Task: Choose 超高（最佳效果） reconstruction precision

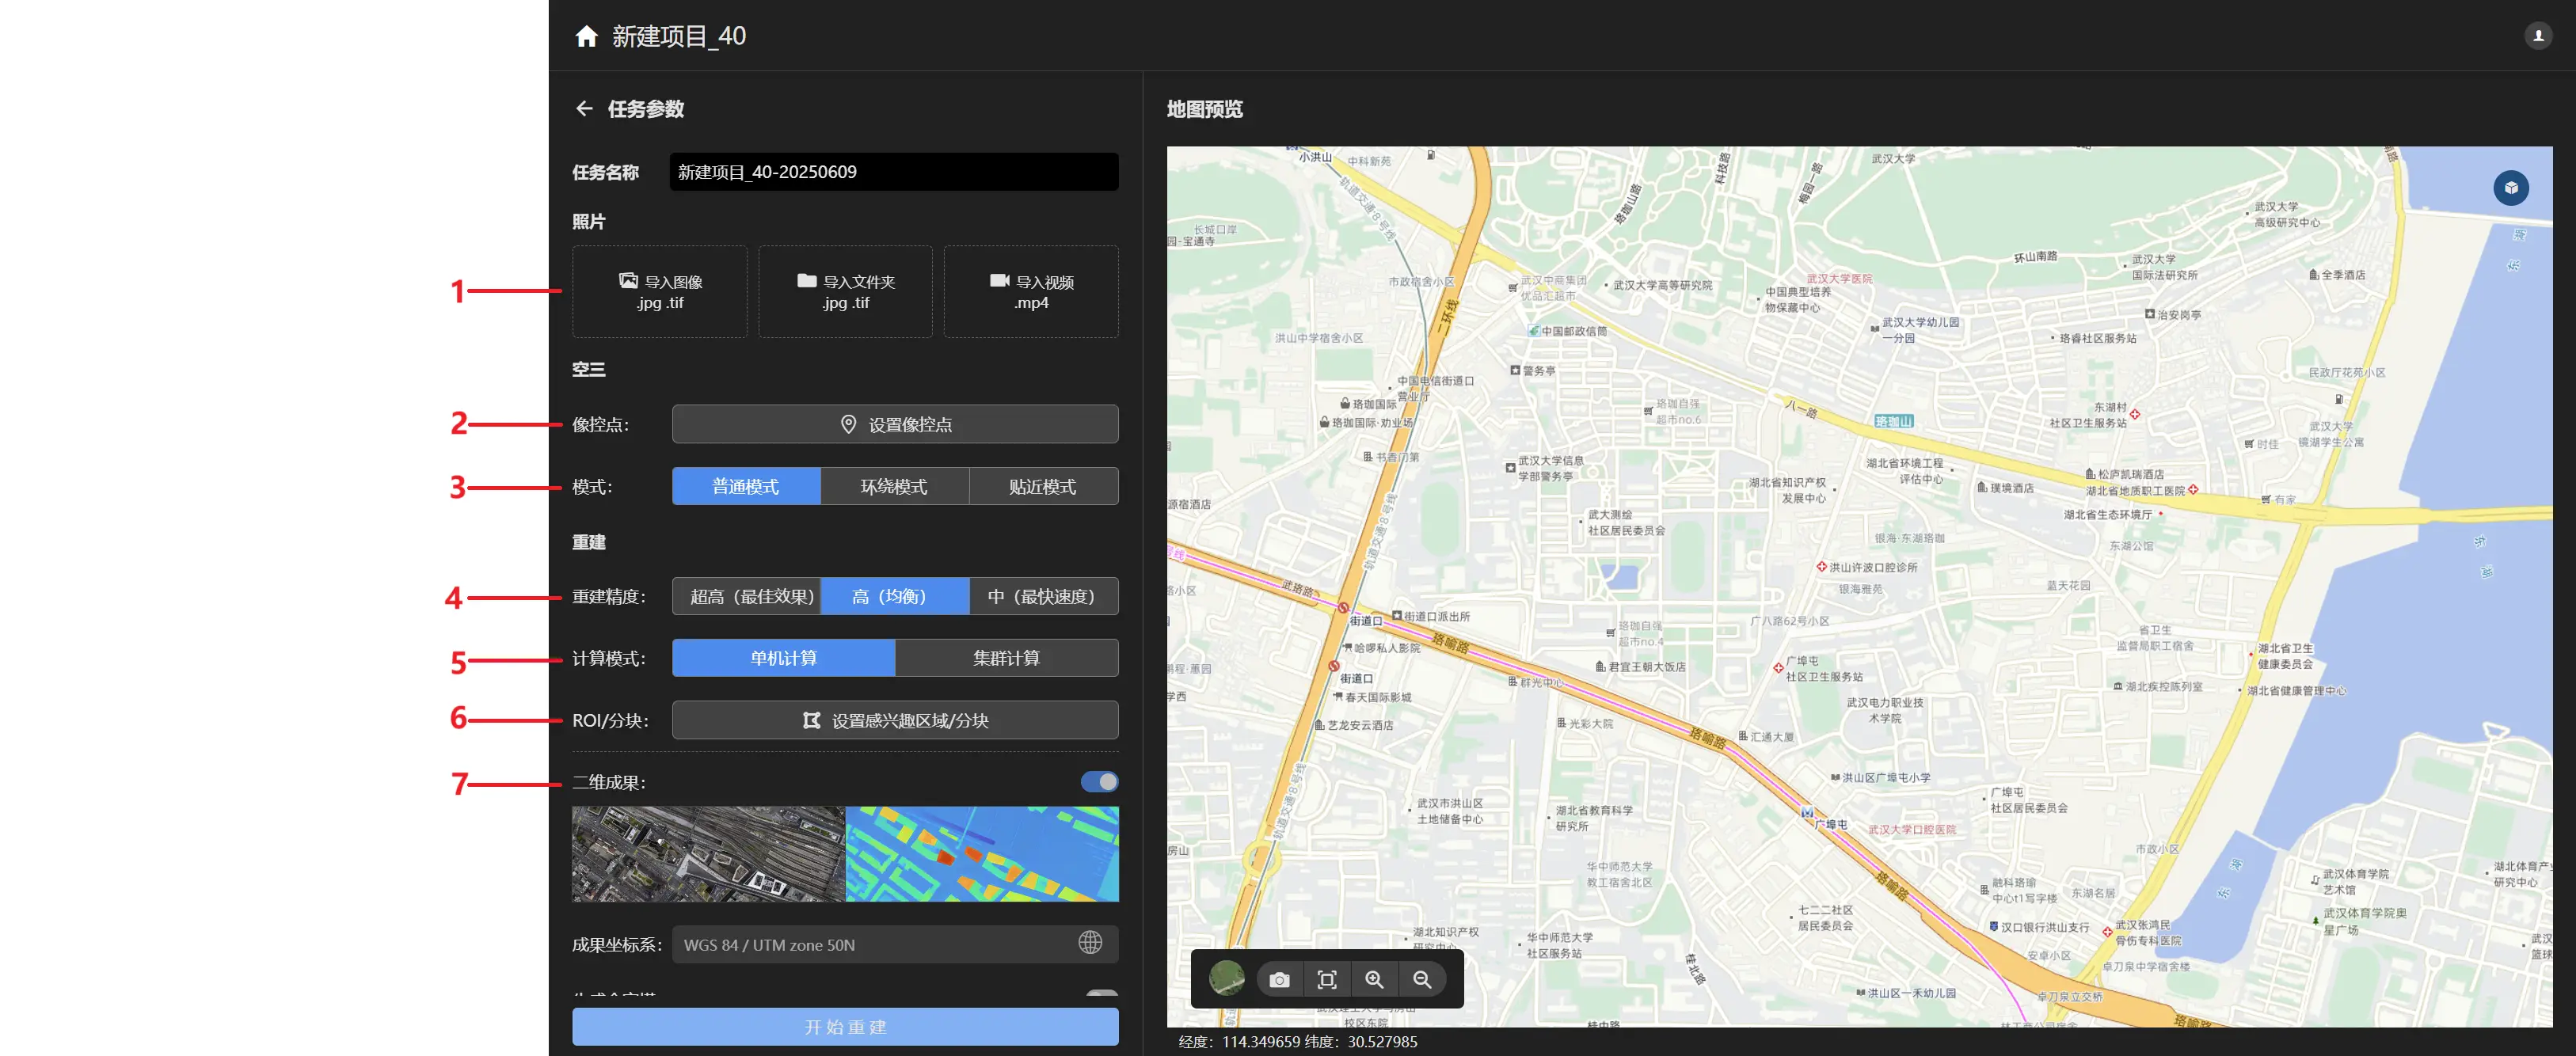Action: point(747,597)
